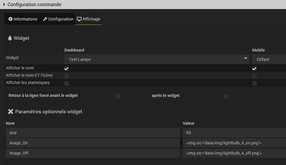The width and height of the screenshot is (286, 165).
Task: Click the Valeur column header
Action: [189, 124]
